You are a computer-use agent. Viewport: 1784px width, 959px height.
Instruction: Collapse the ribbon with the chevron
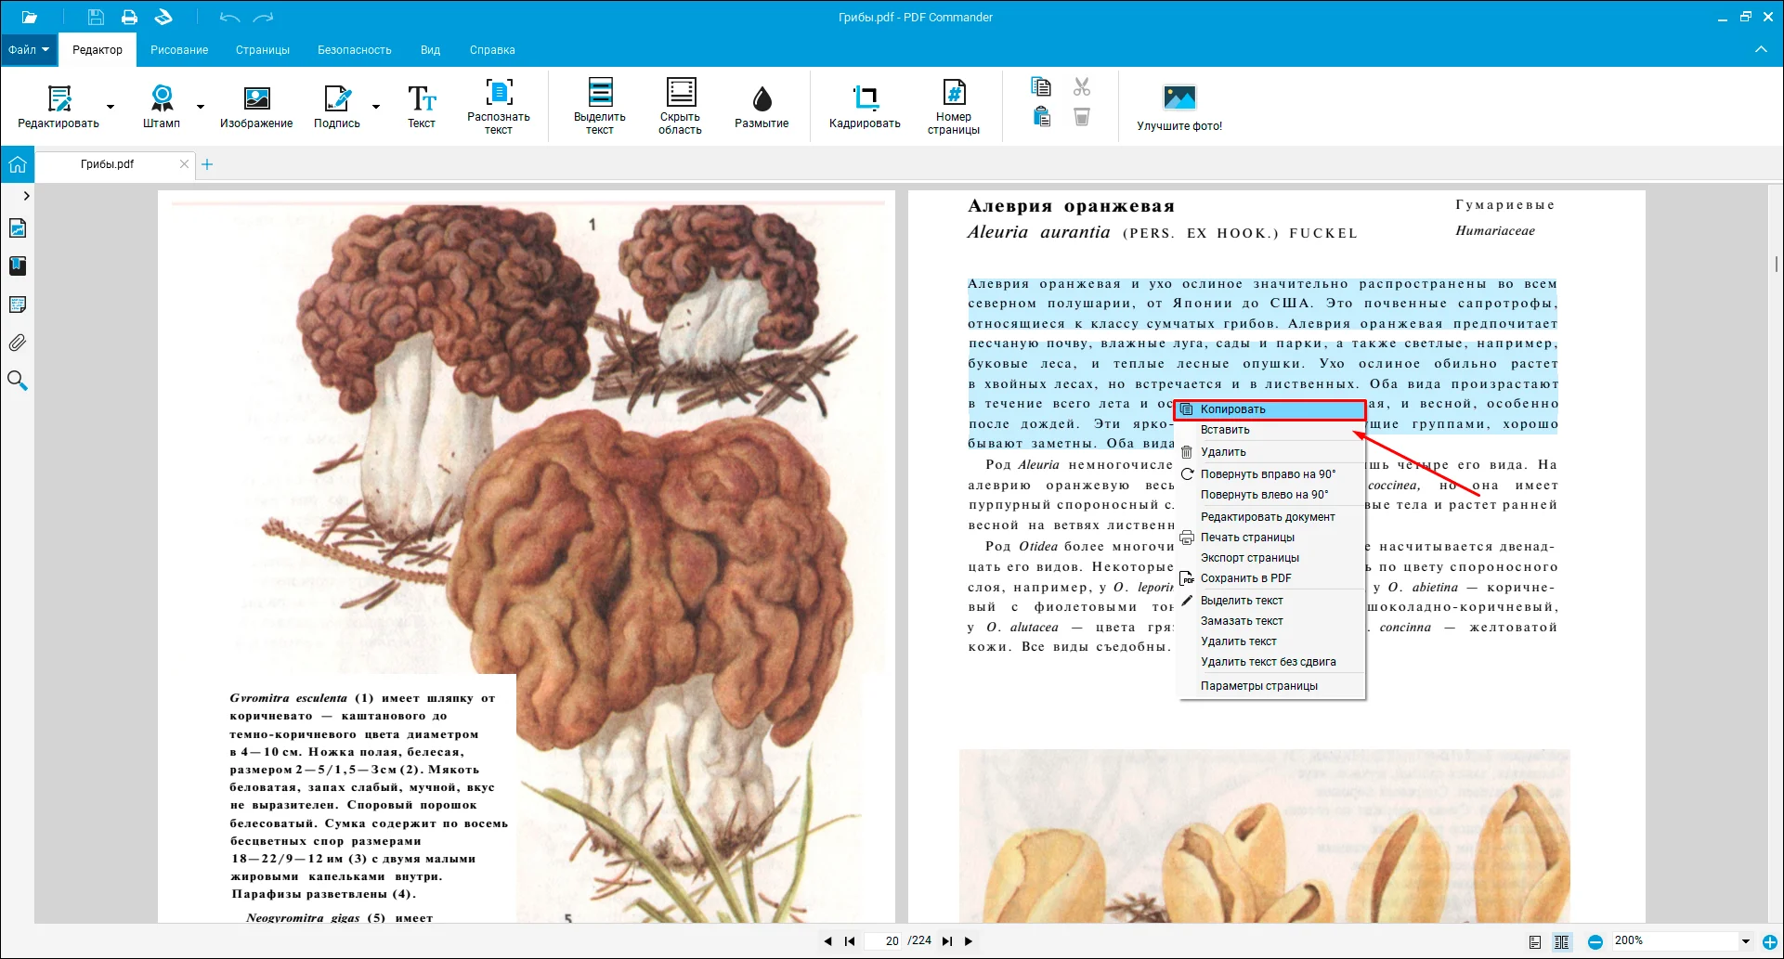click(x=1761, y=49)
